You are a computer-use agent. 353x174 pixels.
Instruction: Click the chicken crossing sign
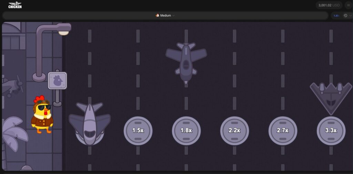pos(57,81)
